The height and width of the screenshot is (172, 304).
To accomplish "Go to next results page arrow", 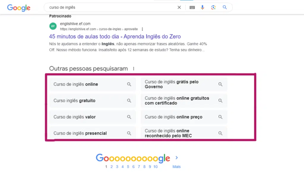I will [x=177, y=158].
